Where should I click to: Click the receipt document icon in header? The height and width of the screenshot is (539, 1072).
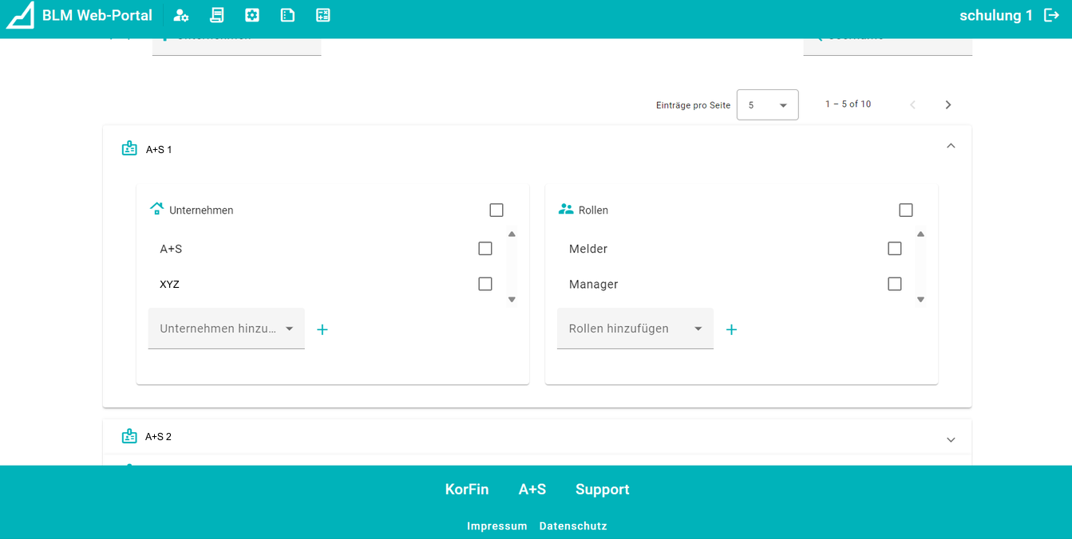[216, 15]
